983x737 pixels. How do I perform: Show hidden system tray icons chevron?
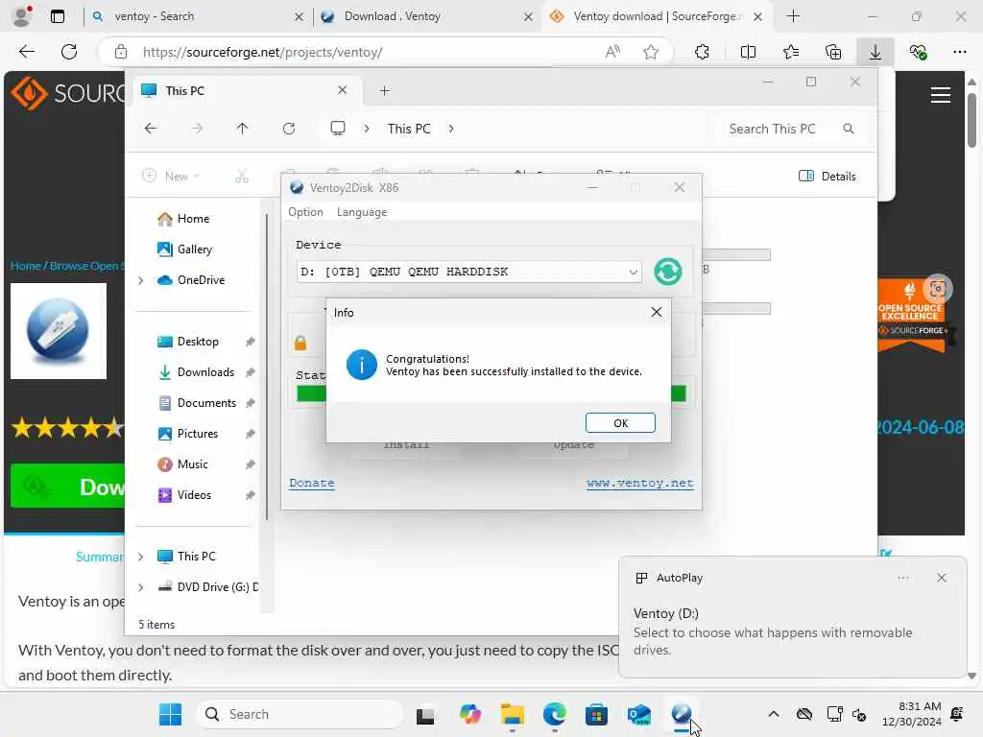[x=774, y=714]
